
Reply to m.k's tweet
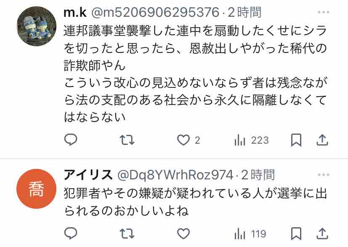click(71, 140)
